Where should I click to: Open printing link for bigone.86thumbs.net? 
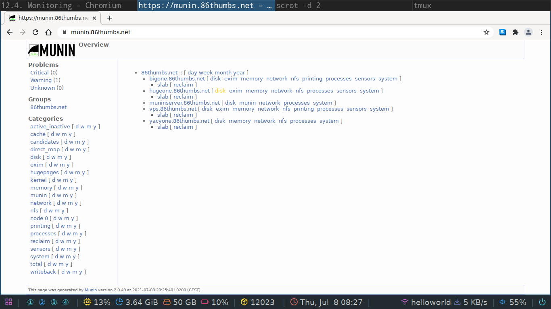point(312,78)
